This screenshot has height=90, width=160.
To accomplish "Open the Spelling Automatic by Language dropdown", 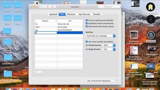I will 100,36.
